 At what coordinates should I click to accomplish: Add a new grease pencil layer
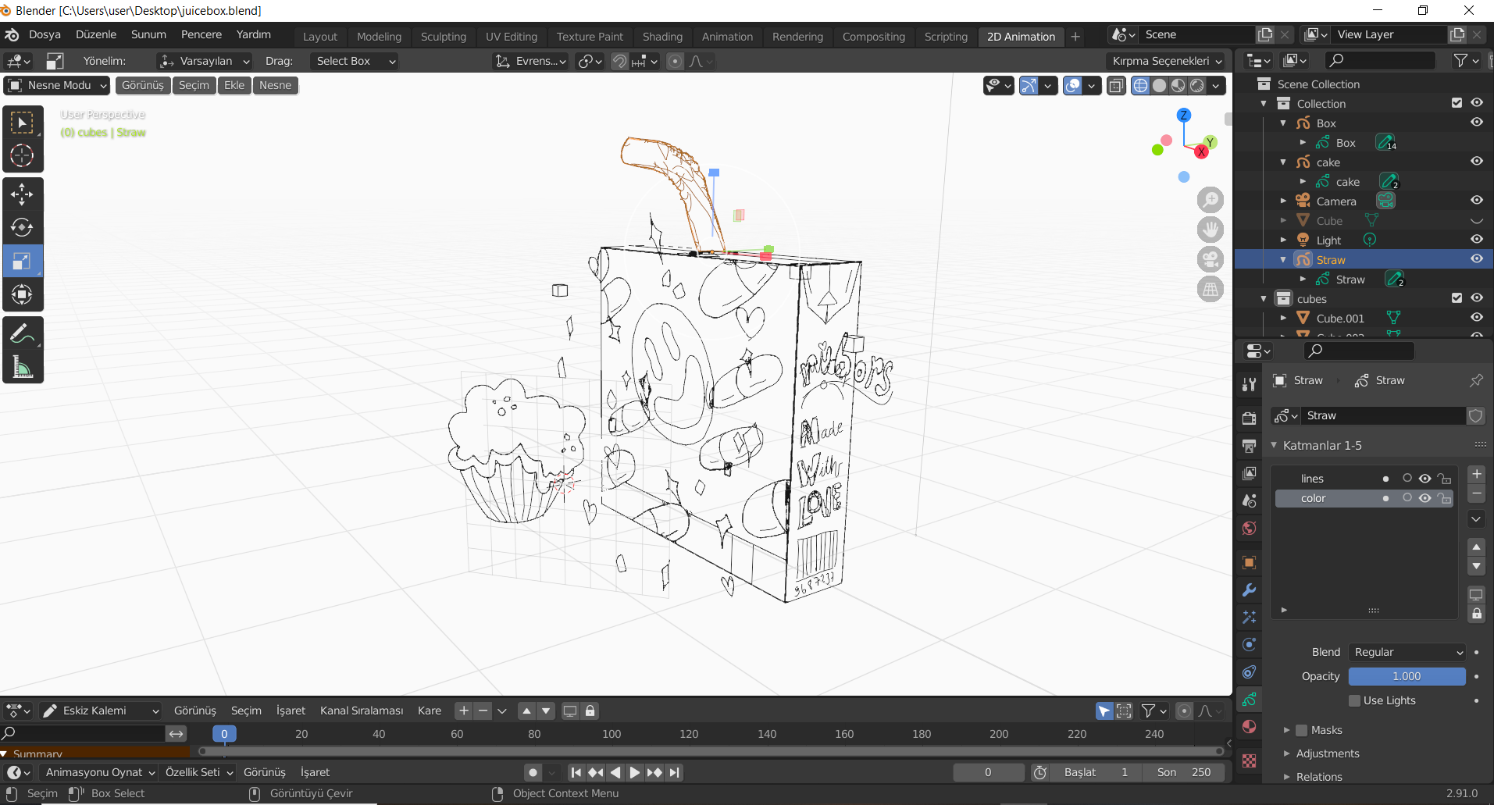click(1476, 474)
